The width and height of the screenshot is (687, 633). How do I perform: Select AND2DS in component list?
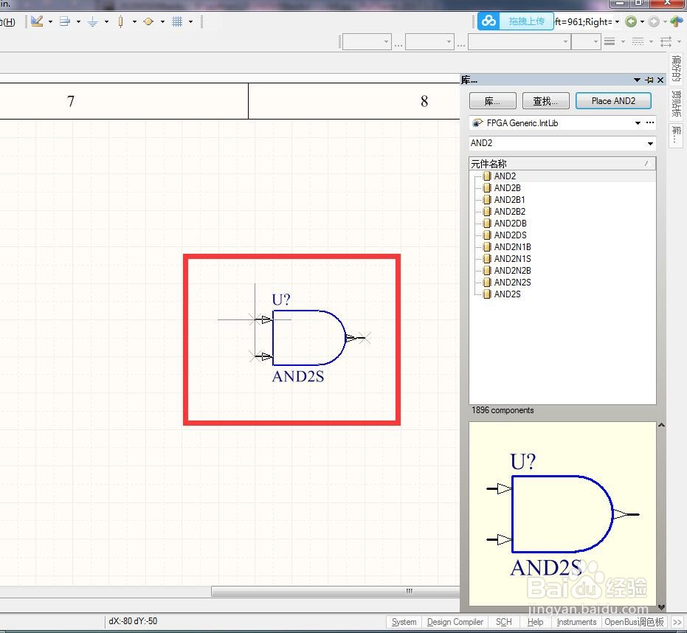tap(511, 235)
